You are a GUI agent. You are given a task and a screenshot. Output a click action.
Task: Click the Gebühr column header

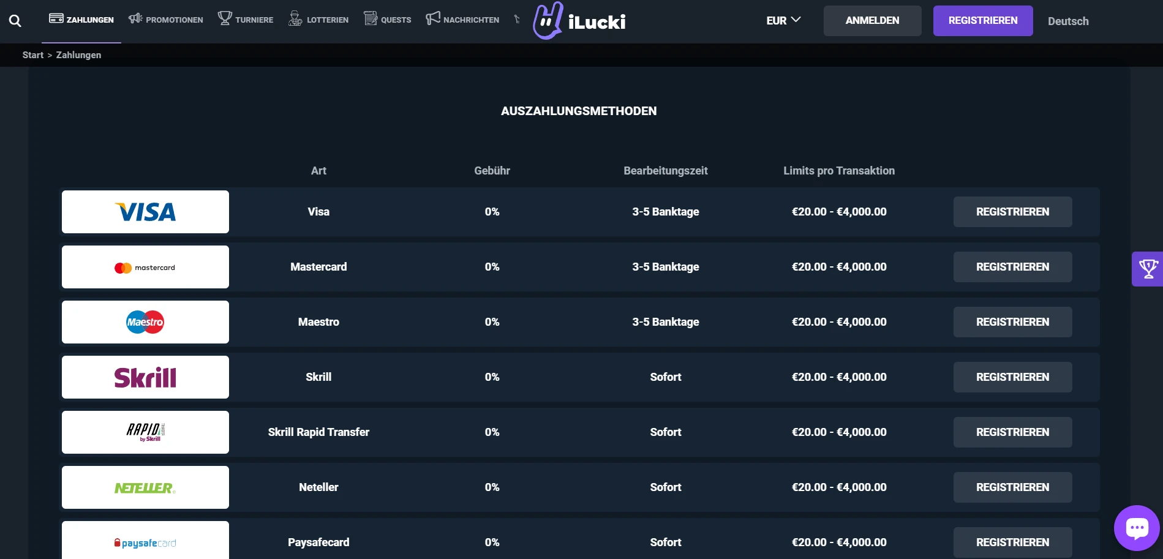click(492, 171)
